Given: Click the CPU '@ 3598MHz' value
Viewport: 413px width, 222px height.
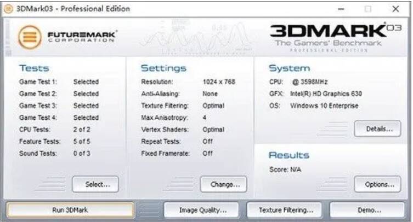Looking at the screenshot, I should coord(310,81).
